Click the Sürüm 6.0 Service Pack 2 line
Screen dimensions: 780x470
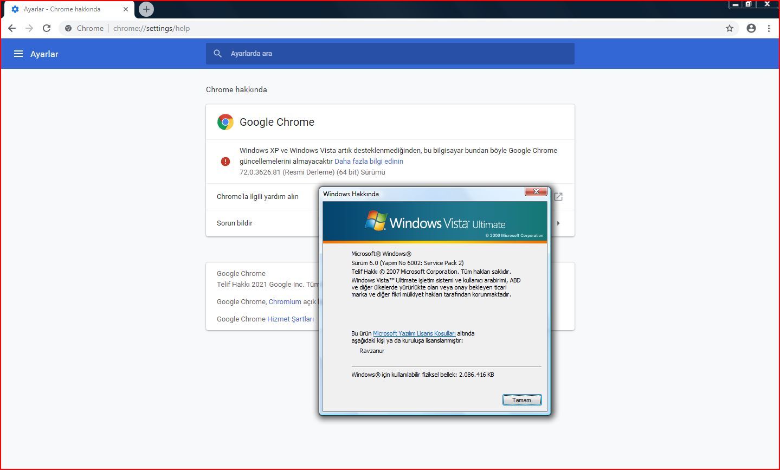[x=408, y=263]
